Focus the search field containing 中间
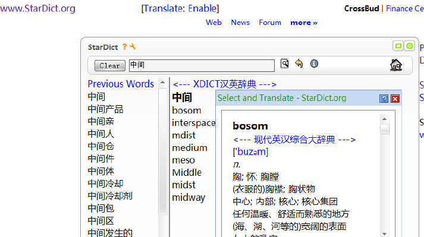 coord(202,65)
